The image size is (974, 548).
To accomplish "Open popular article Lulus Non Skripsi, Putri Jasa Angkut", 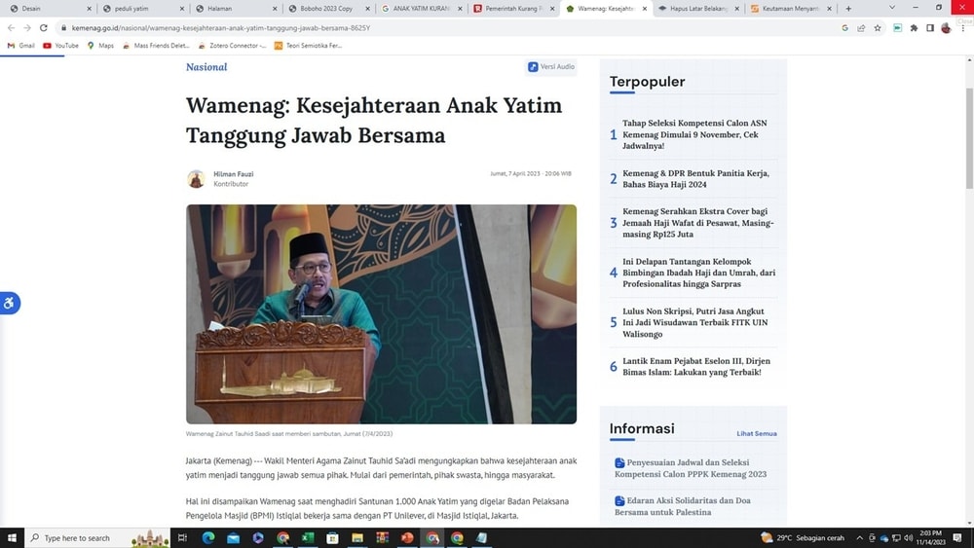I will (x=695, y=322).
